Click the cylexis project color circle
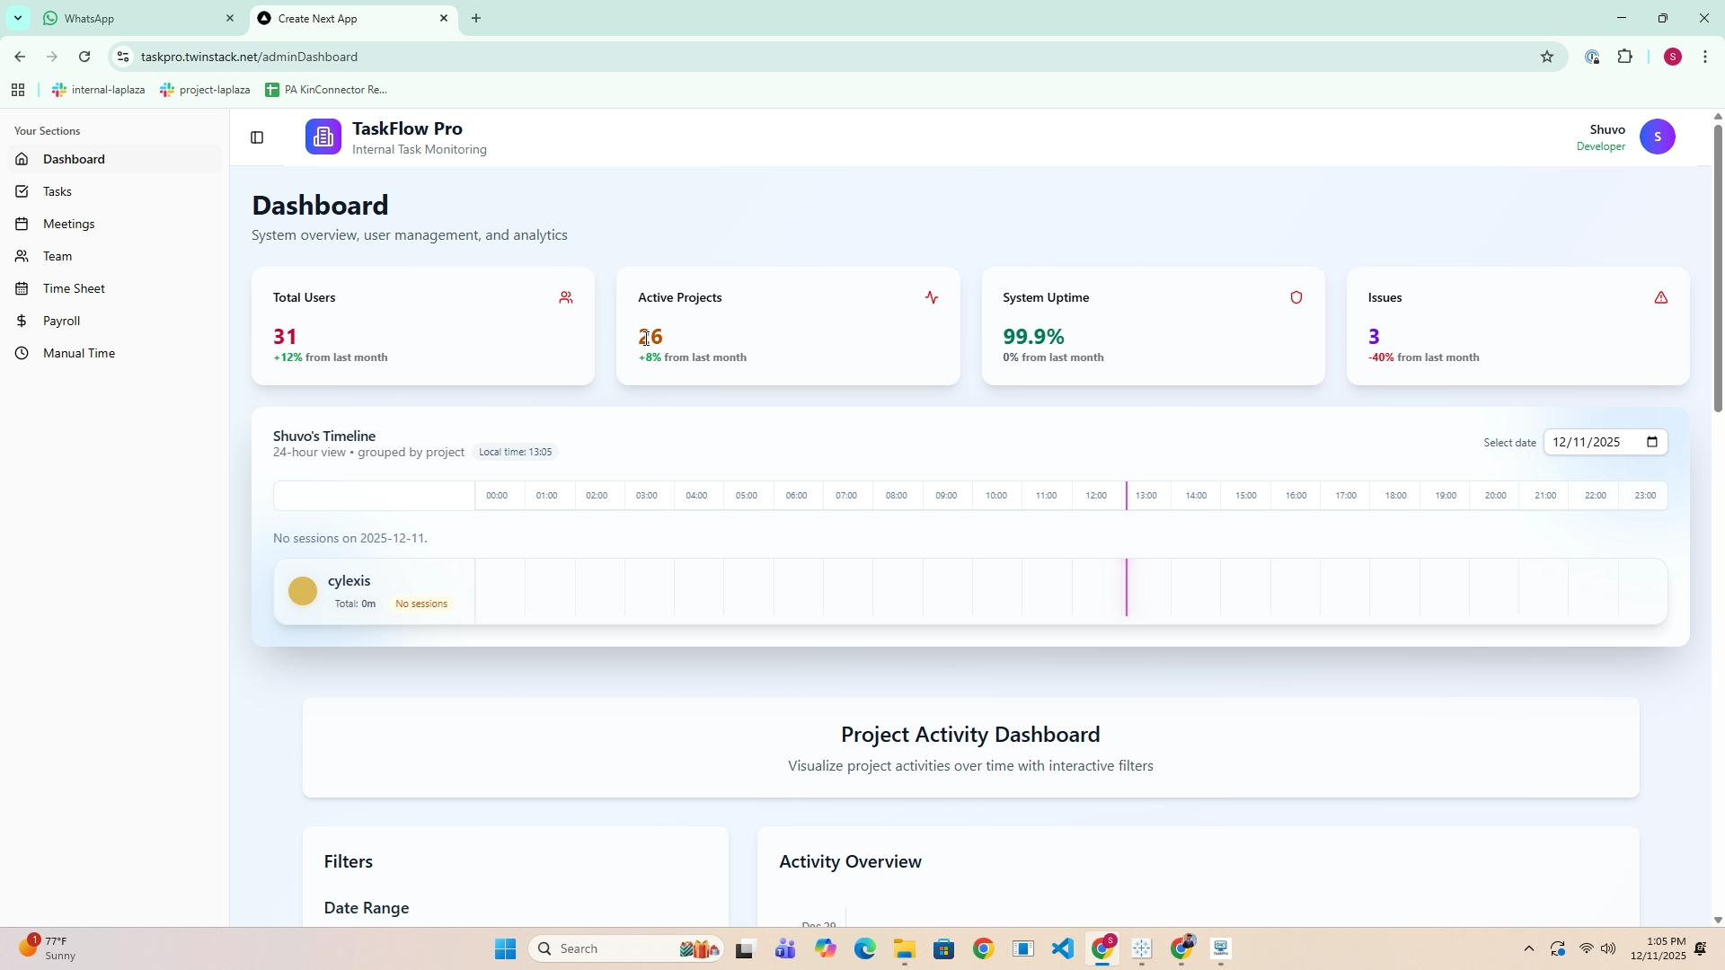 pos(303,591)
